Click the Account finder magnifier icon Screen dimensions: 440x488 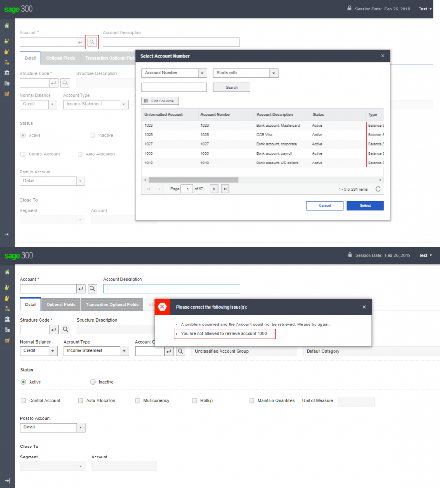click(x=92, y=42)
